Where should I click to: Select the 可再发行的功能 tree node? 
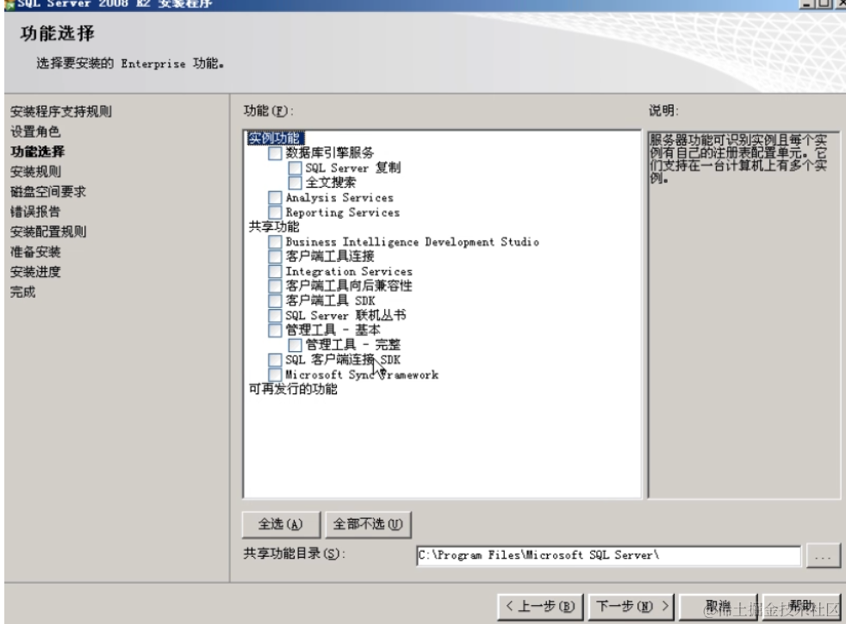tap(293, 389)
